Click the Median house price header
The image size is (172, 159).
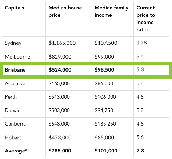65,11
